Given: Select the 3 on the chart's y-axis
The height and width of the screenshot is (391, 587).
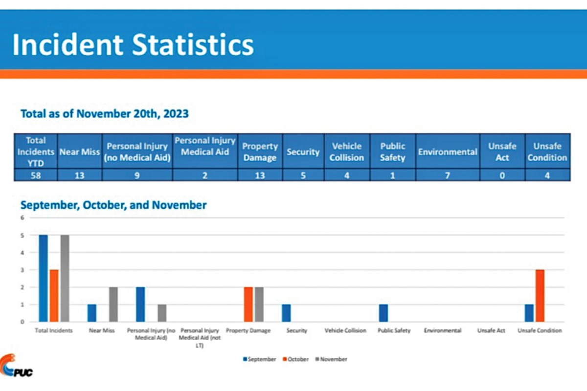Looking at the screenshot, I should [x=22, y=270].
